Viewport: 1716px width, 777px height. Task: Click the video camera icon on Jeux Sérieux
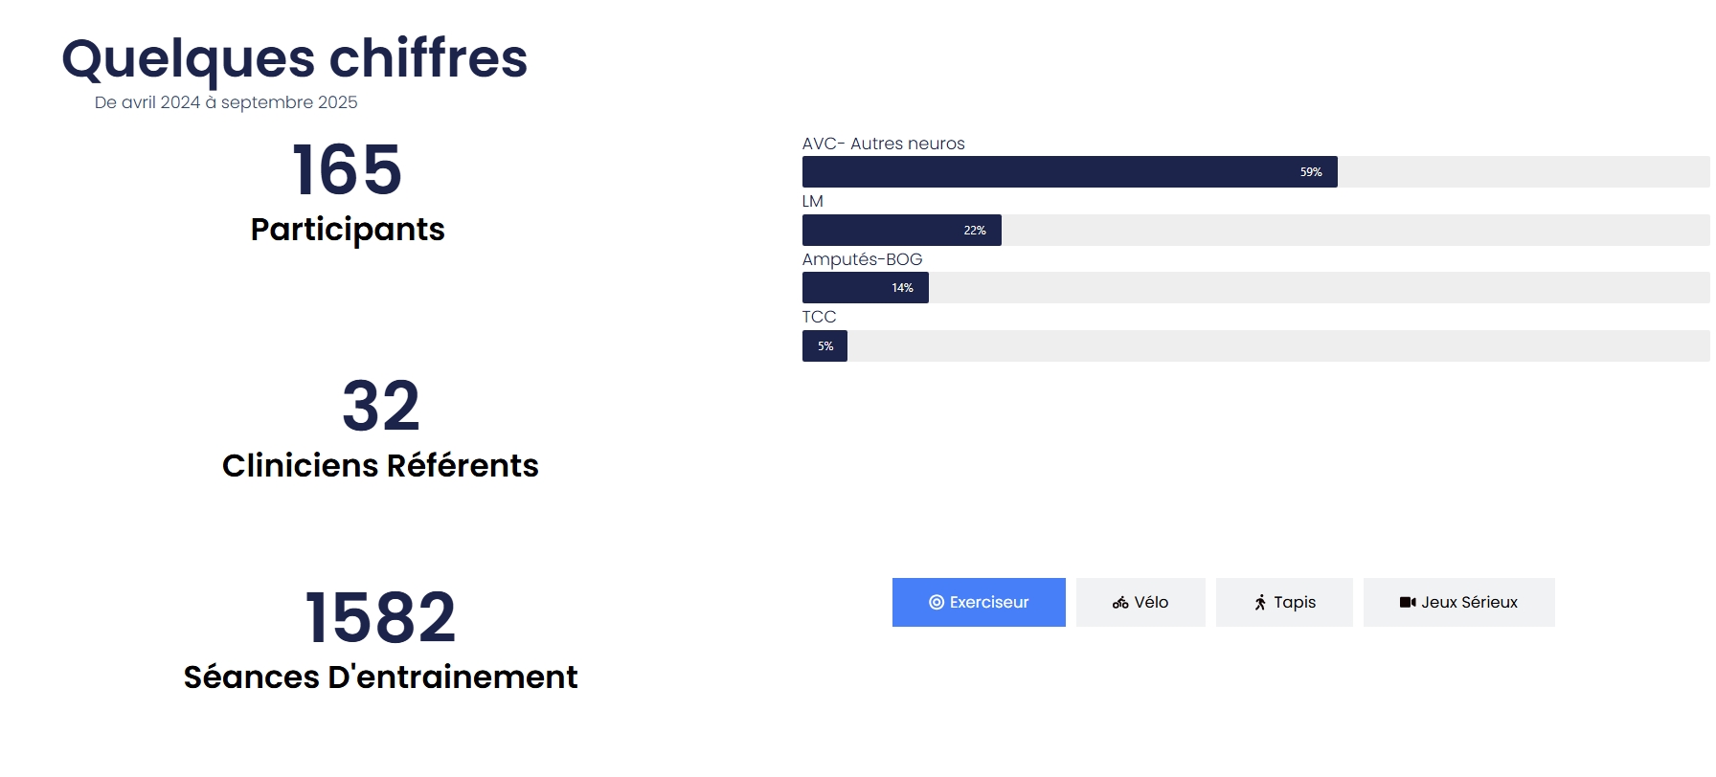tap(1407, 603)
